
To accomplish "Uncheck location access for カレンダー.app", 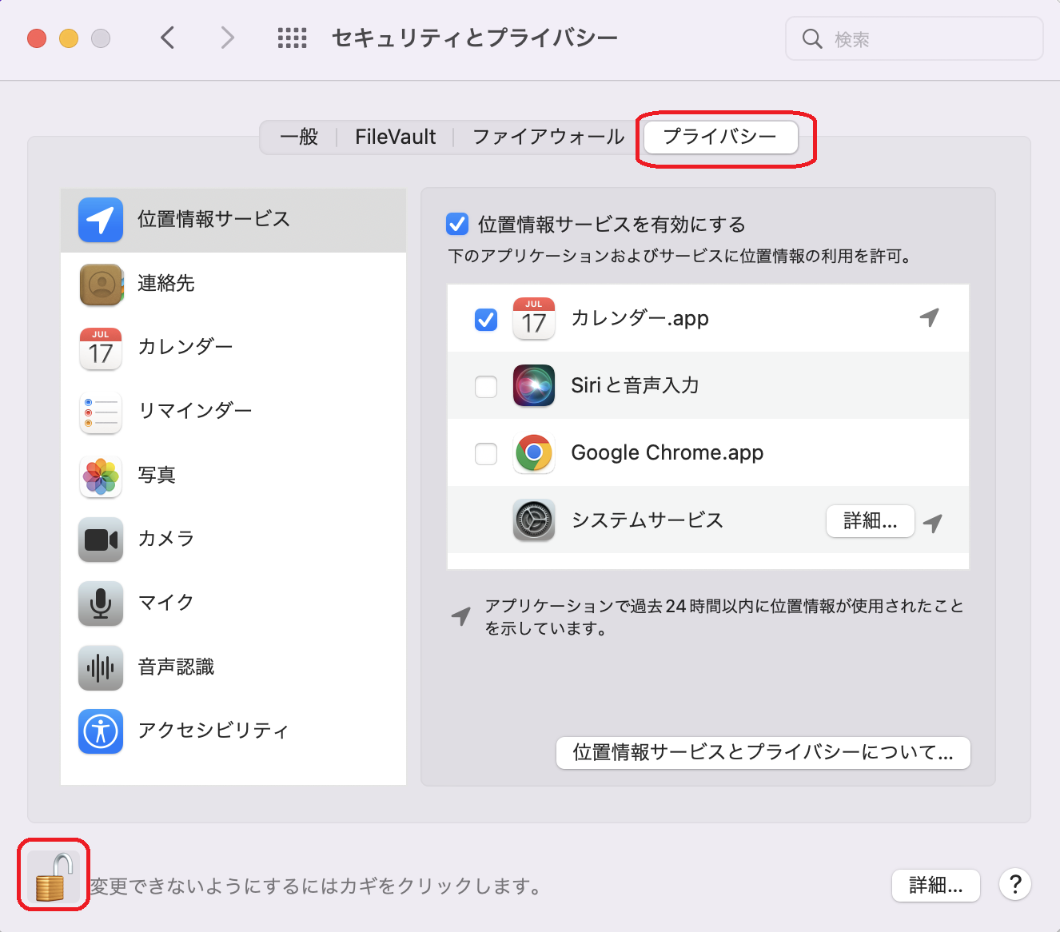I will point(486,319).
